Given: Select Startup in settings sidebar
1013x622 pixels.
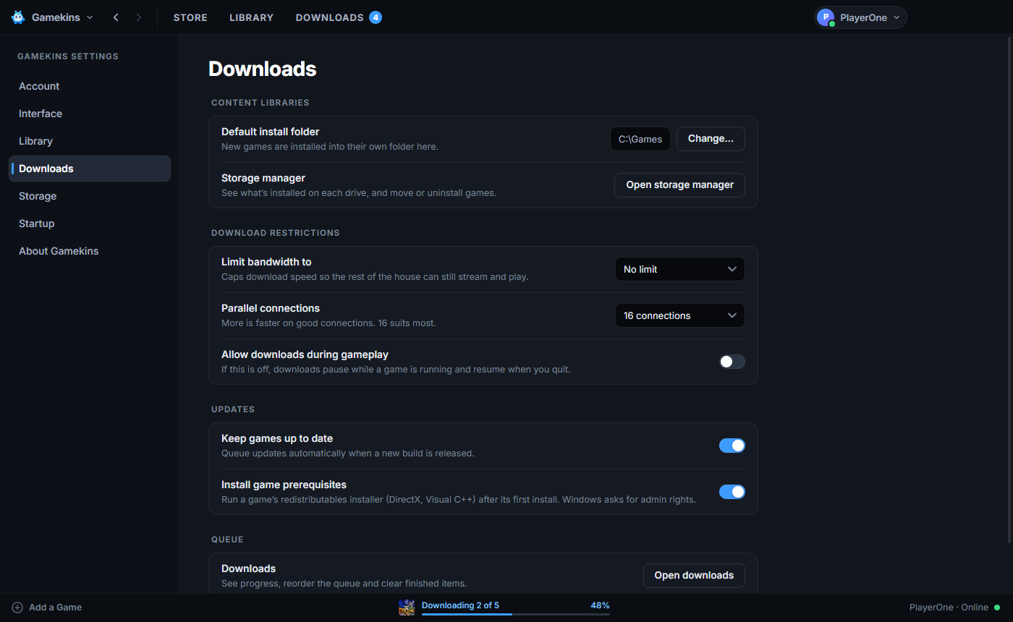Looking at the screenshot, I should (x=90, y=223).
